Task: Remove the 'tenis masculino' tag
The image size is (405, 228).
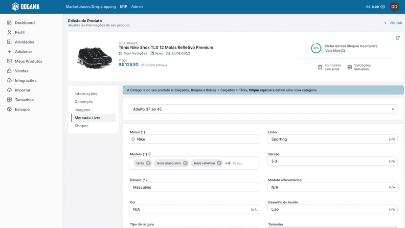Action: coord(185,163)
